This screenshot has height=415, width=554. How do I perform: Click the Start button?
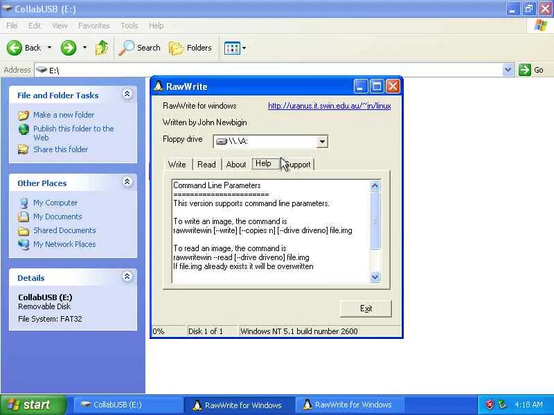(x=33, y=405)
